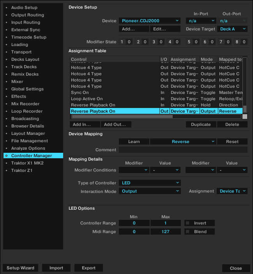253x274 pixels.
Task: Open the Device dropdown showing Pioneer.CDJ2000
Action: 150,21
